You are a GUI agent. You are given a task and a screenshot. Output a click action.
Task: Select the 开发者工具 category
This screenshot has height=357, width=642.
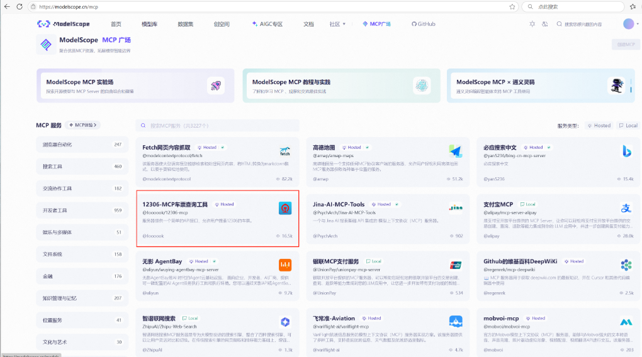tap(82, 210)
